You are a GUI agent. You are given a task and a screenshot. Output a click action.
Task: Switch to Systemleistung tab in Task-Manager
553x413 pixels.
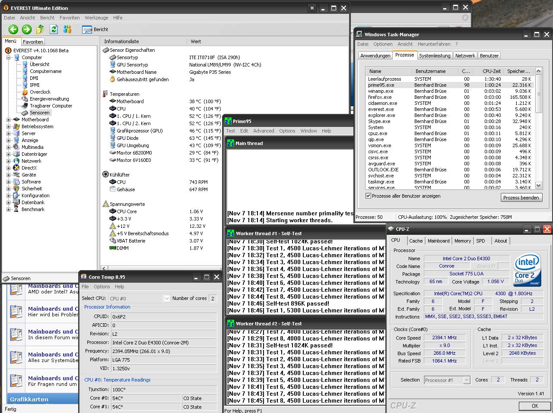click(435, 56)
